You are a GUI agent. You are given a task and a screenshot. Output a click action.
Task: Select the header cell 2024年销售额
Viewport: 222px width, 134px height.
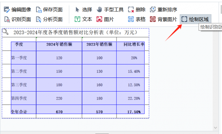(x=59, y=46)
